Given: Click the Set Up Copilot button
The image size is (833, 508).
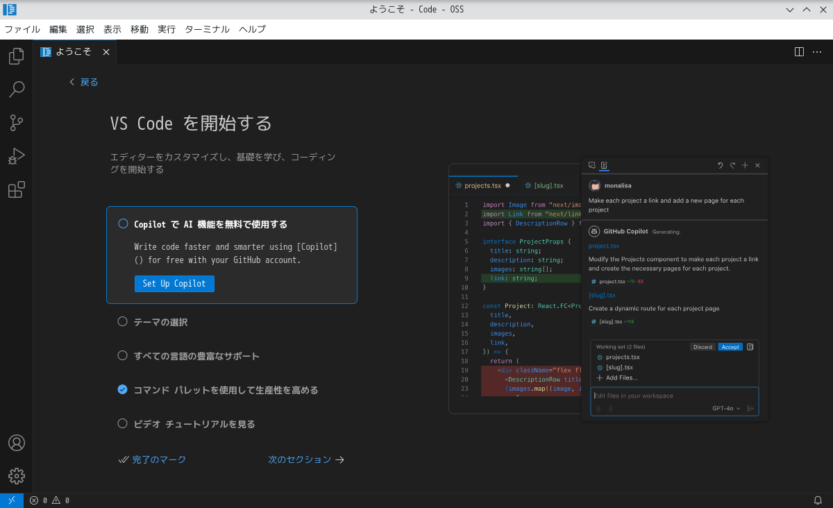Looking at the screenshot, I should click(x=174, y=284).
